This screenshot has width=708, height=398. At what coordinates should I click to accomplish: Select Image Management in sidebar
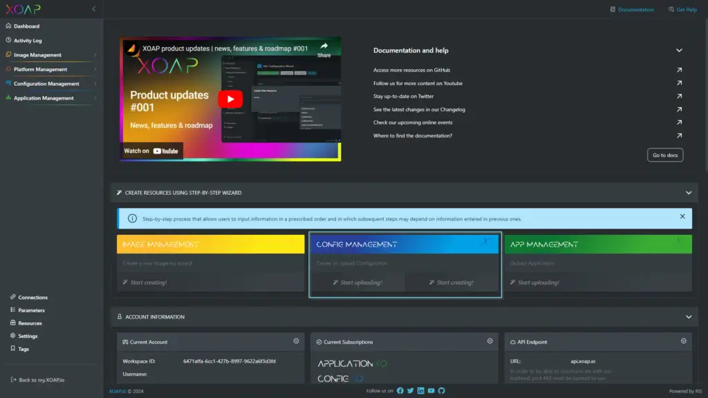(37, 55)
